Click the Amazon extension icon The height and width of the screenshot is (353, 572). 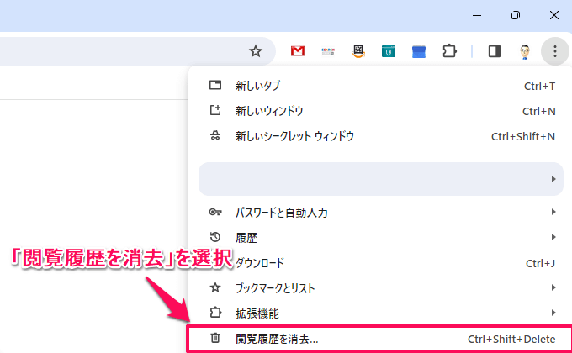[x=358, y=51]
